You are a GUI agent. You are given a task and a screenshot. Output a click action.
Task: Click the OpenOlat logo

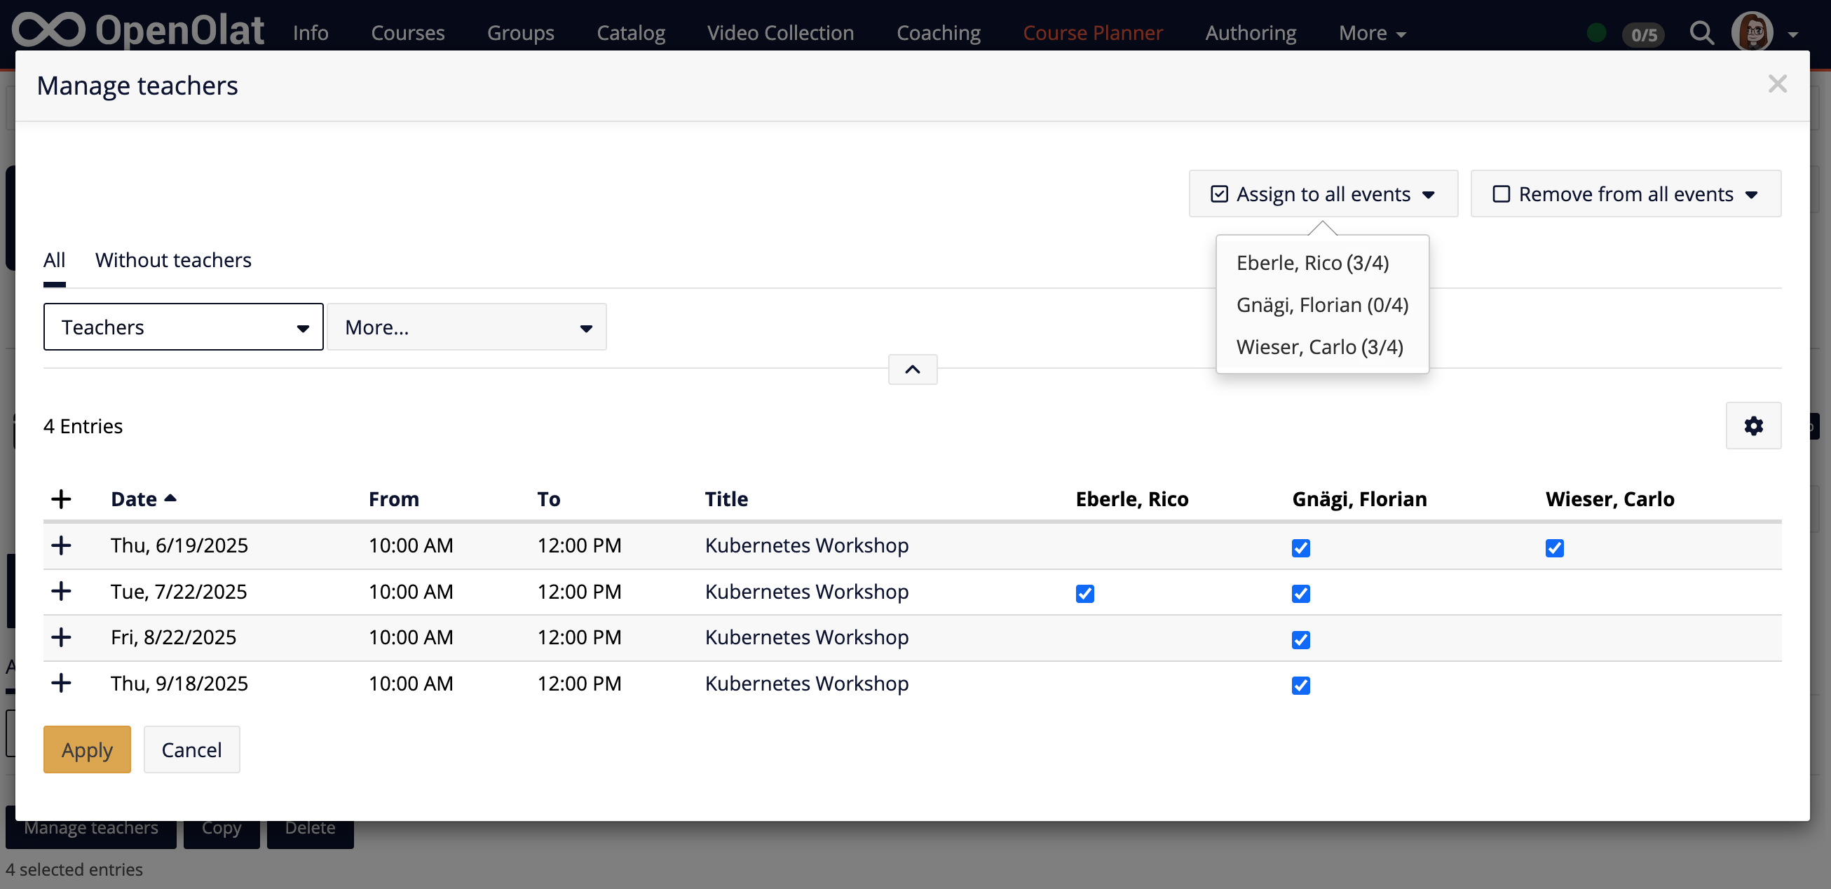click(138, 30)
